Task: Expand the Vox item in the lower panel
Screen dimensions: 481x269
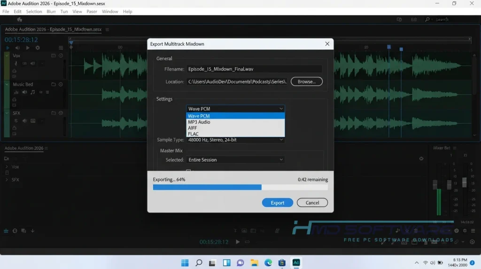Action: pyautogui.click(x=7, y=167)
